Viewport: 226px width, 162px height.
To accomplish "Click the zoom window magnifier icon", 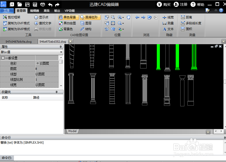I will 113,17.
